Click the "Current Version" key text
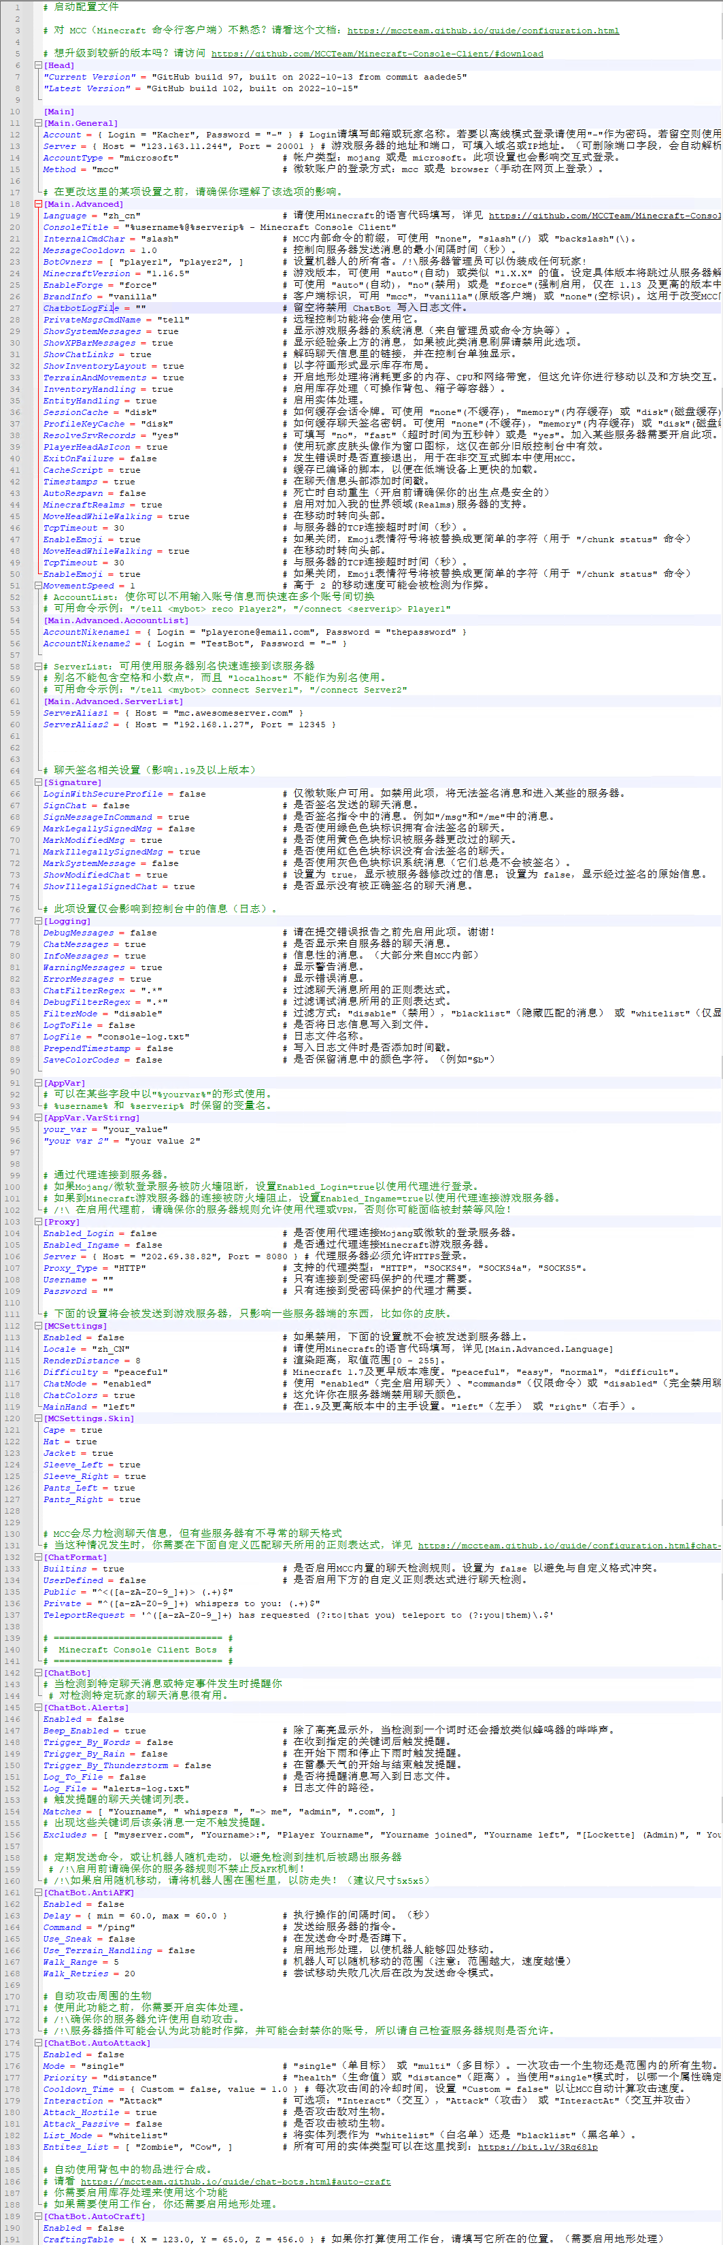Image resolution: width=723 pixels, height=2245 pixels. point(89,77)
